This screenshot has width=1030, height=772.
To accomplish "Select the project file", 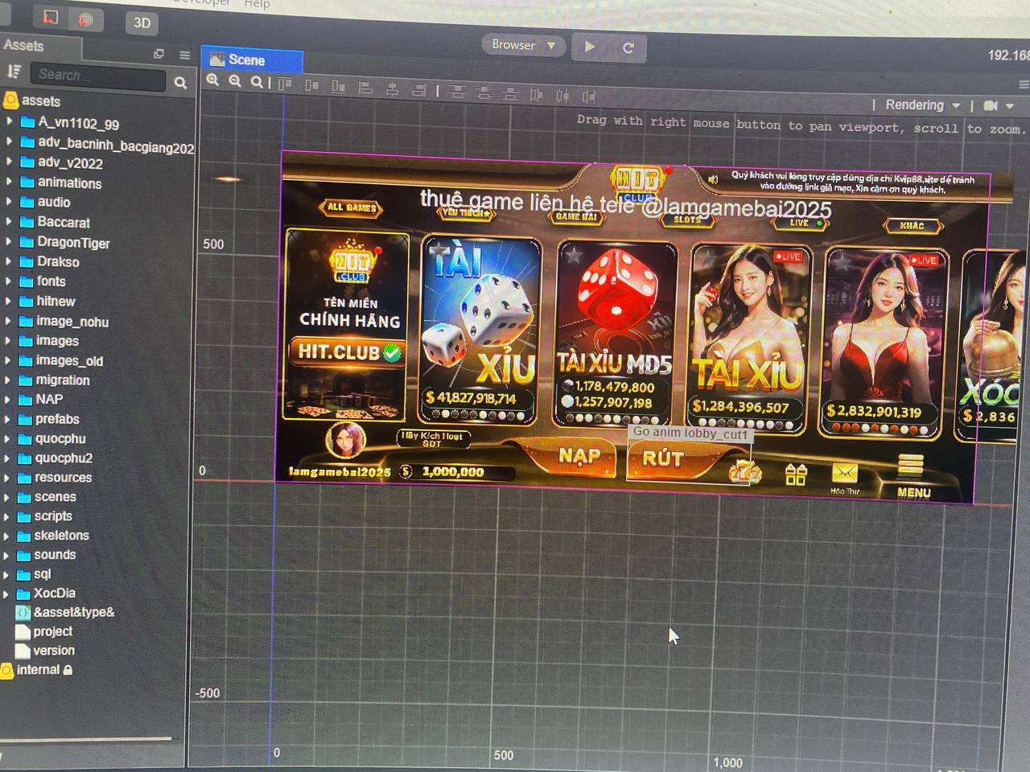I will [x=53, y=632].
